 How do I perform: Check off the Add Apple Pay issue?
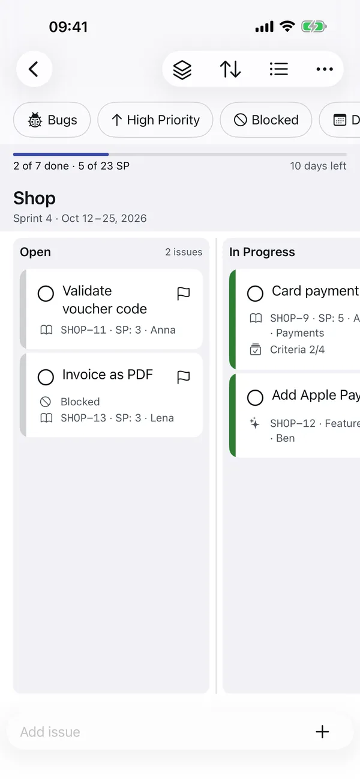coord(255,397)
